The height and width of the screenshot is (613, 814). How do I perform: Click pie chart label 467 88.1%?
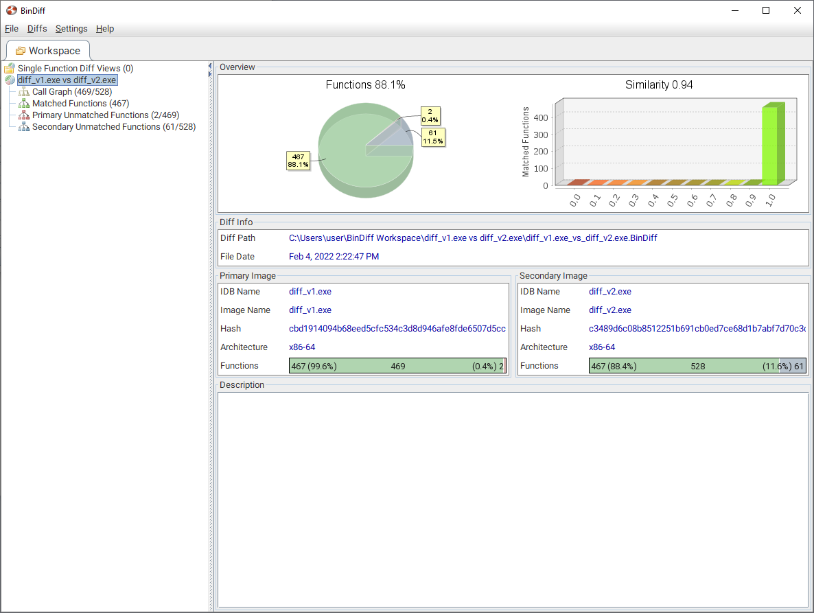point(299,161)
